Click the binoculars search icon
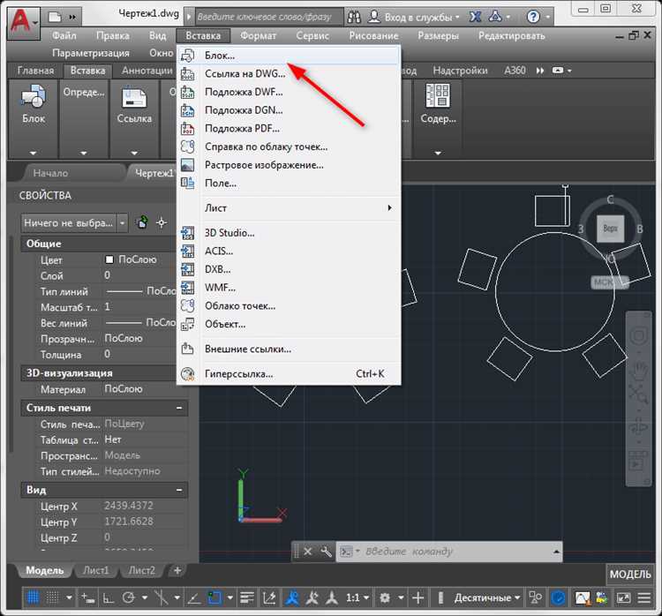The height and width of the screenshot is (616, 662). pos(354,17)
